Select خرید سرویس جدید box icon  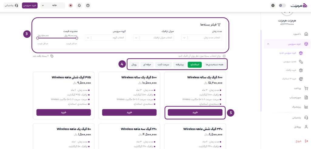301,53
